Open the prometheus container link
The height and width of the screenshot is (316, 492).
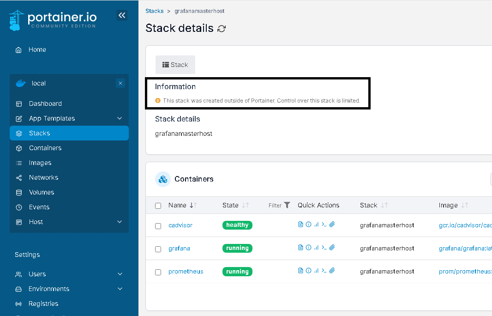(186, 271)
